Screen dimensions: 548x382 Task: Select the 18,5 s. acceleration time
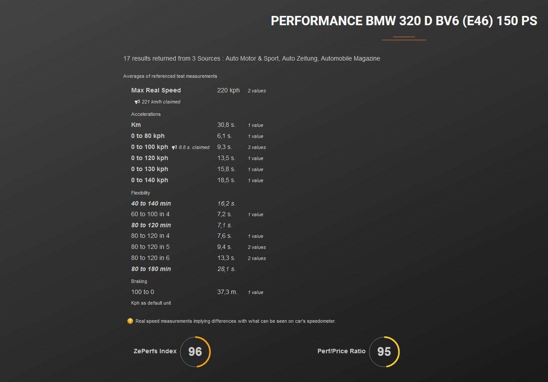pyautogui.click(x=226, y=180)
